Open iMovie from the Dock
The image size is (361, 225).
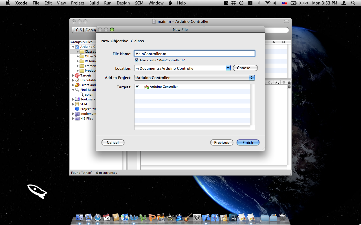tap(179, 217)
